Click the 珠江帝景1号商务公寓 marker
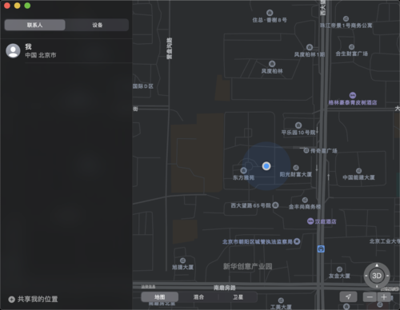The height and width of the screenshot is (310, 400). 346,18
